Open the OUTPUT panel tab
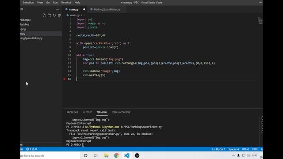This screenshot has width=283, height=159. [x=88, y=112]
